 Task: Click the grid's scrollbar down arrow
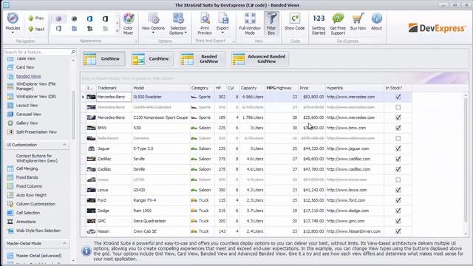tap(466, 234)
